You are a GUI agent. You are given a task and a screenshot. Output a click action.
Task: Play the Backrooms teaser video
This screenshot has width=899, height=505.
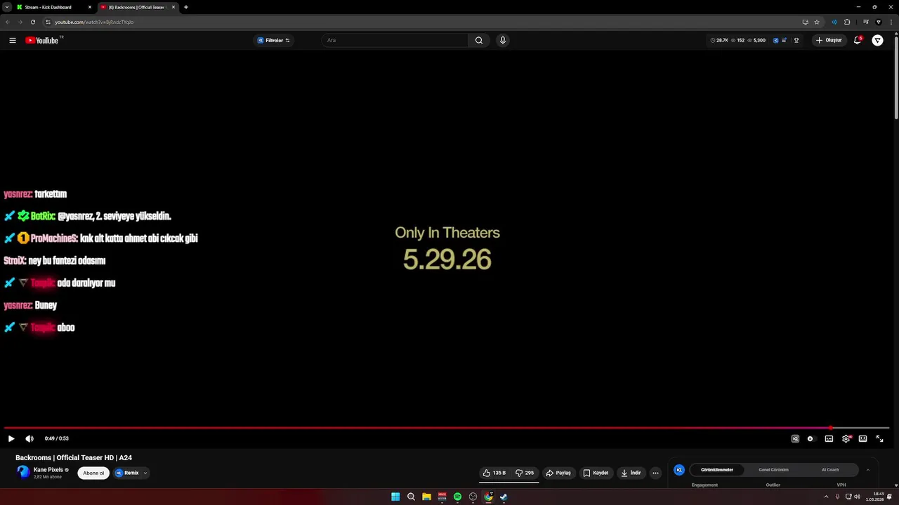[x=11, y=438]
